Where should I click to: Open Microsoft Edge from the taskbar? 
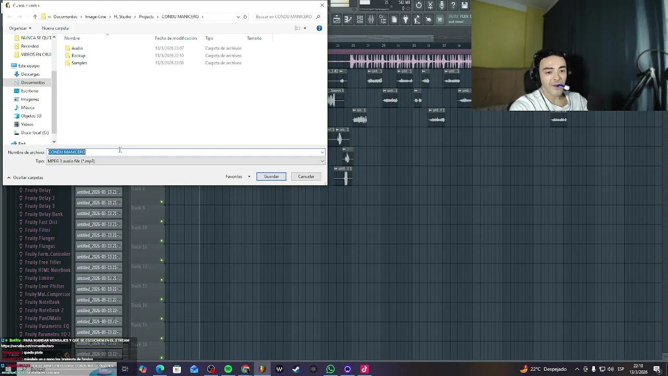point(160,369)
